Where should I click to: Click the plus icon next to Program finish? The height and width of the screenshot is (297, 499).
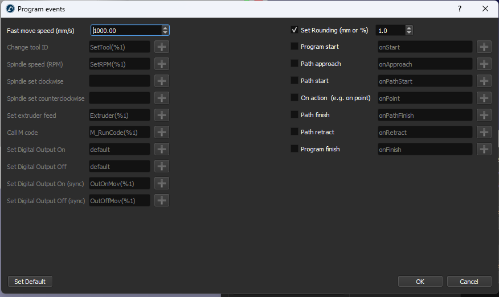484,150
